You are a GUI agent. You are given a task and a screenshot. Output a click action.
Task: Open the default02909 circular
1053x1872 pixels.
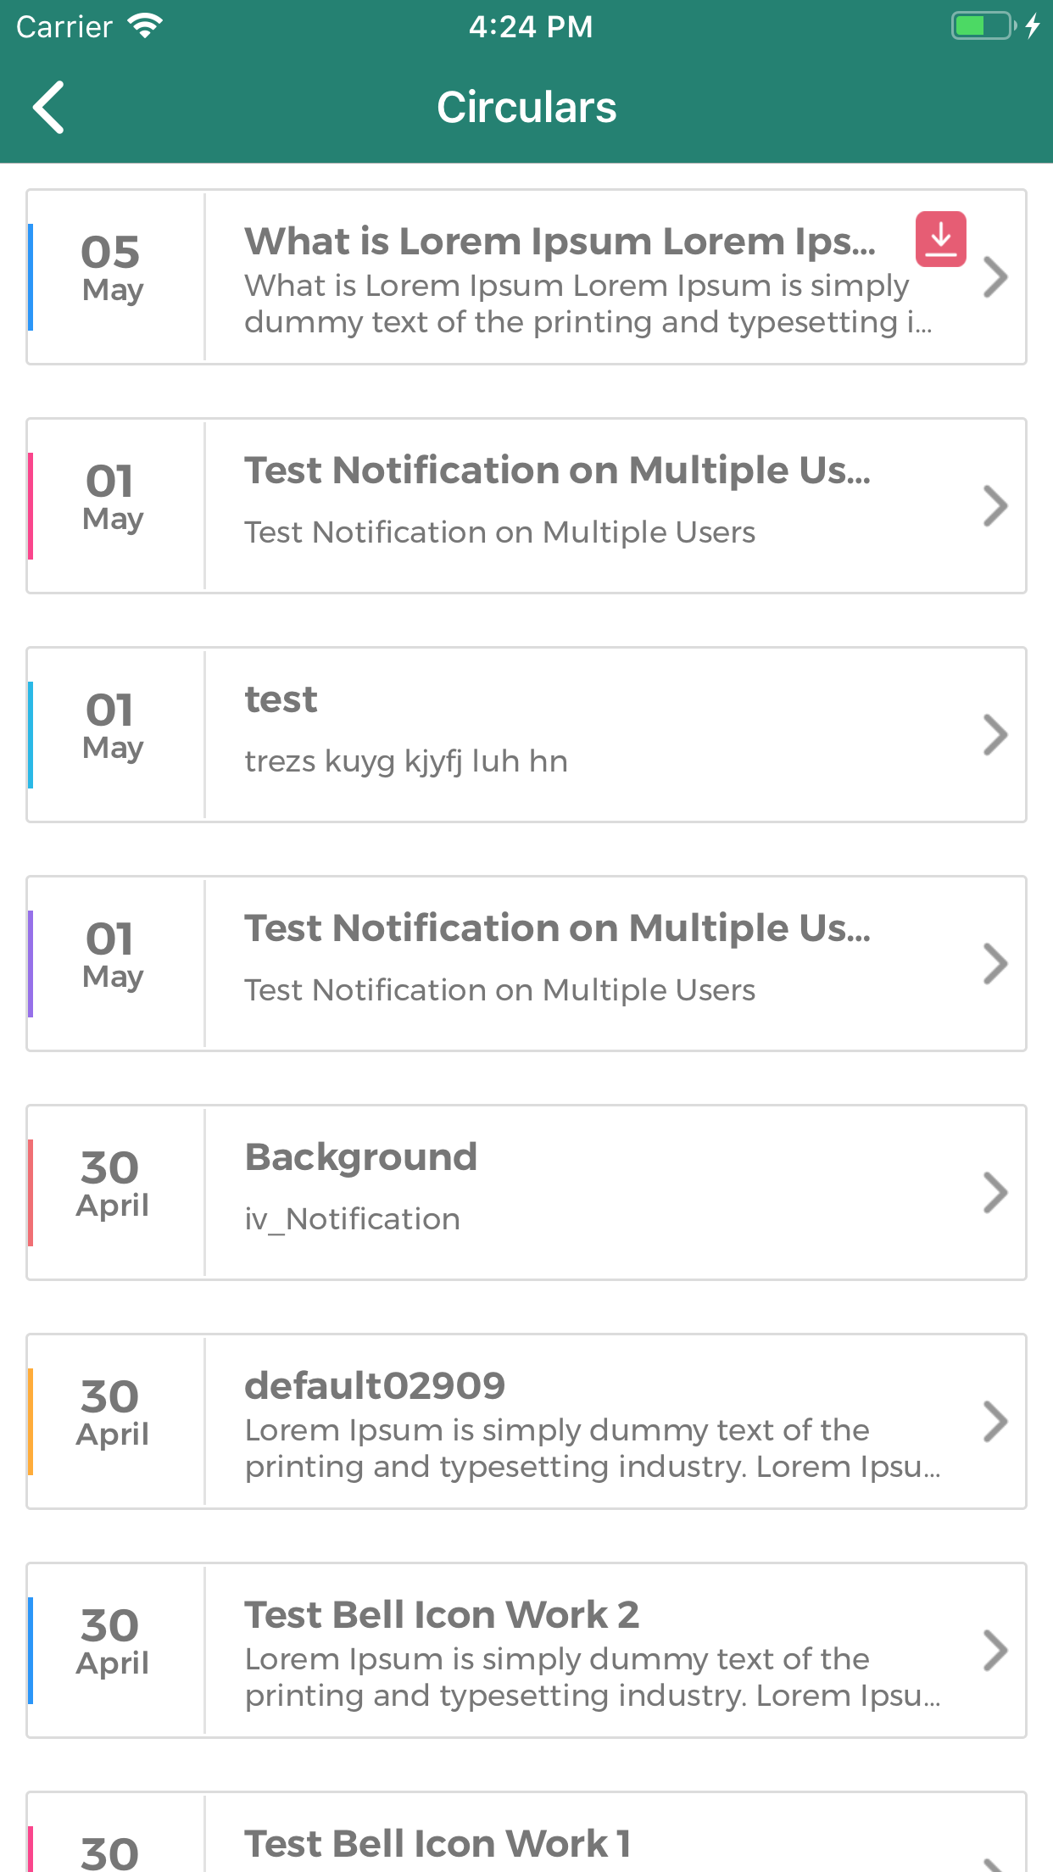coord(996,1422)
